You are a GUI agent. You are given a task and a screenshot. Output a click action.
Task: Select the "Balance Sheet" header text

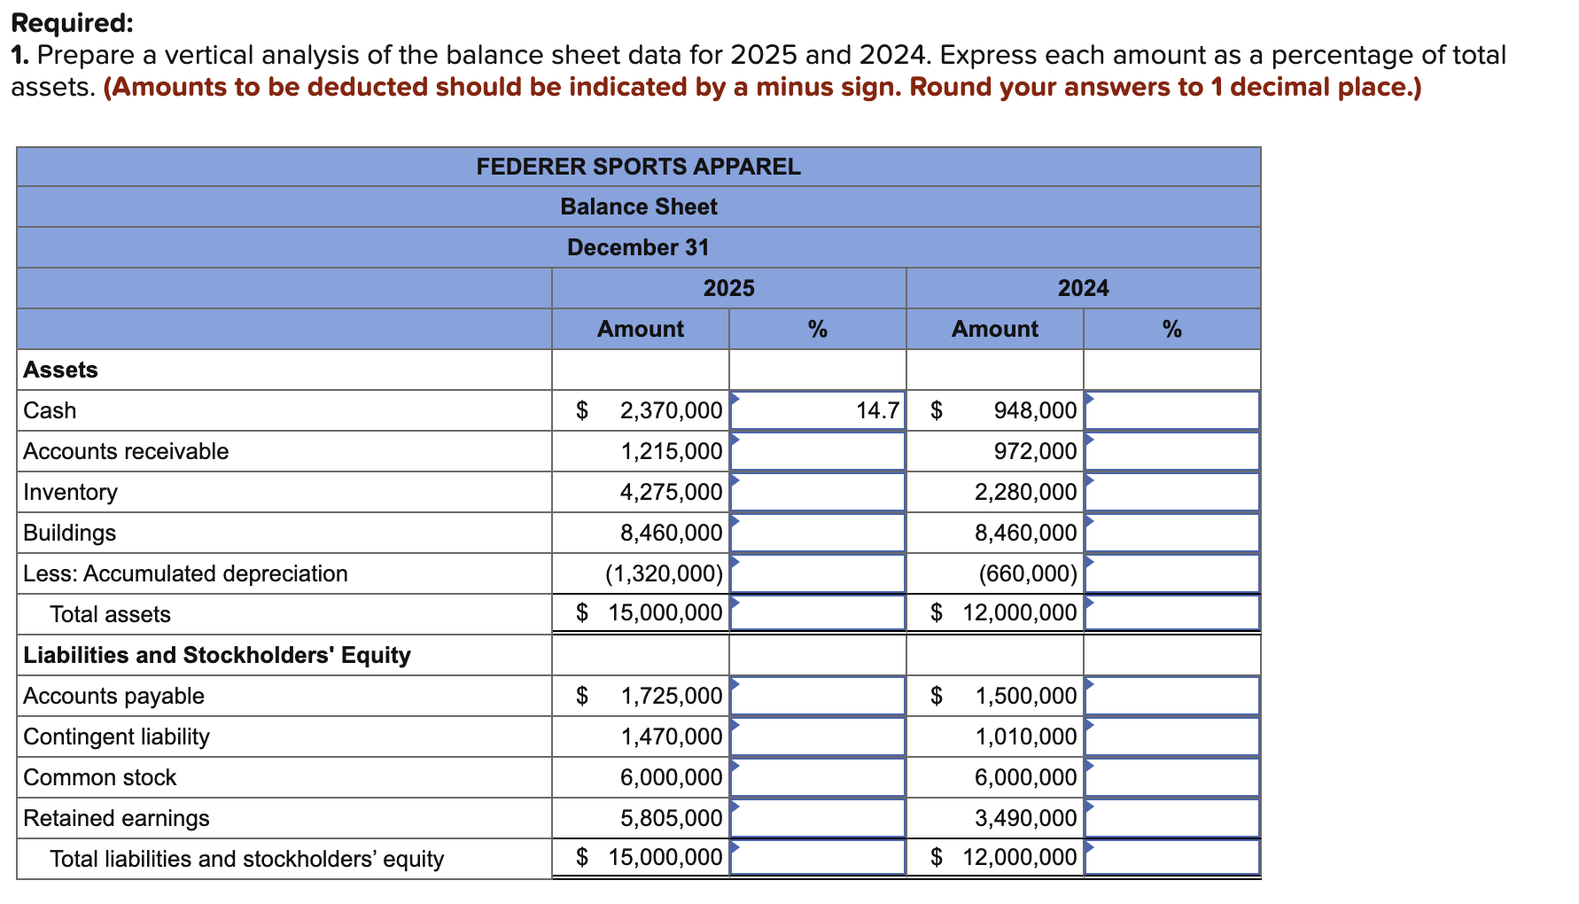point(638,207)
